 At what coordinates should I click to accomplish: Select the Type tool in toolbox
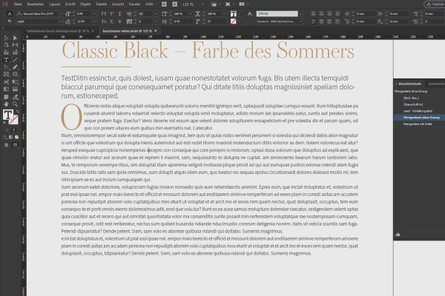click(x=6, y=60)
